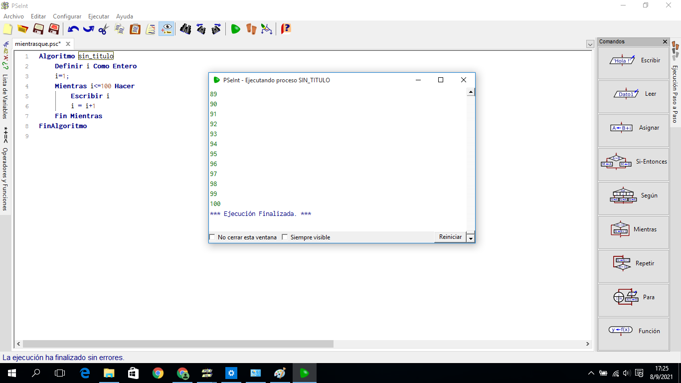Open the Ejecutar menu

(99, 16)
